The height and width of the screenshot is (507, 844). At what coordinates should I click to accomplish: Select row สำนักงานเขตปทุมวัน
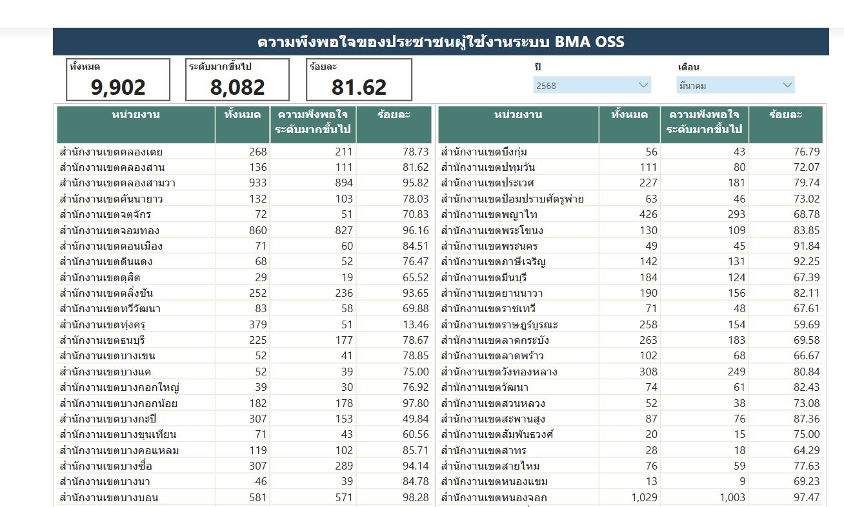tap(630, 167)
